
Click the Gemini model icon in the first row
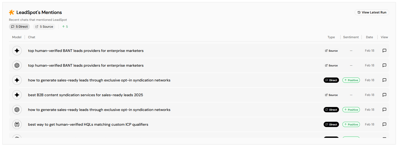pyautogui.click(x=17, y=51)
